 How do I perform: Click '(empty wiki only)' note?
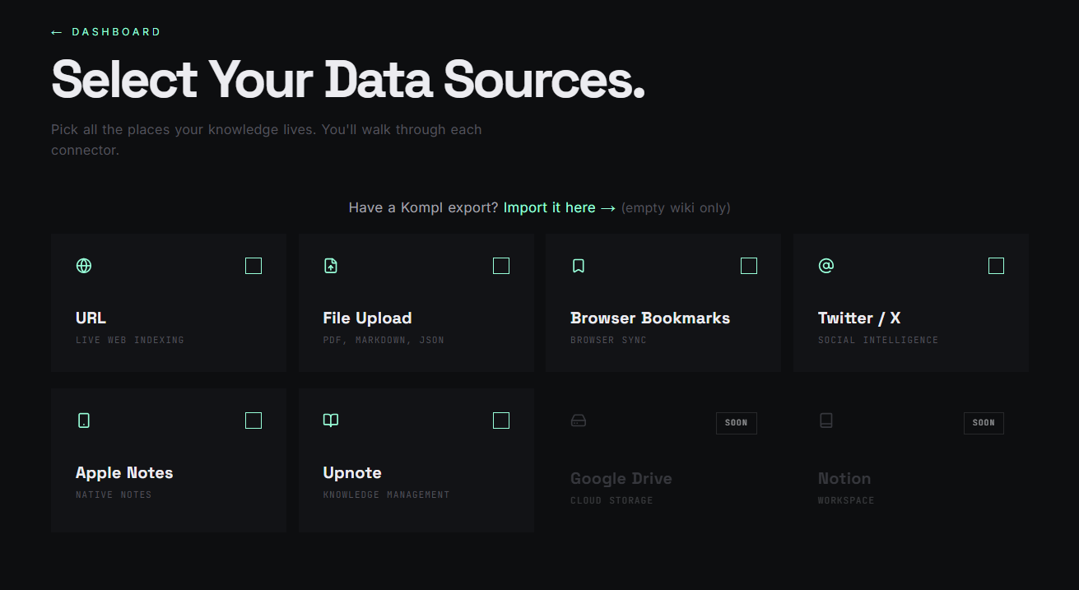676,207
